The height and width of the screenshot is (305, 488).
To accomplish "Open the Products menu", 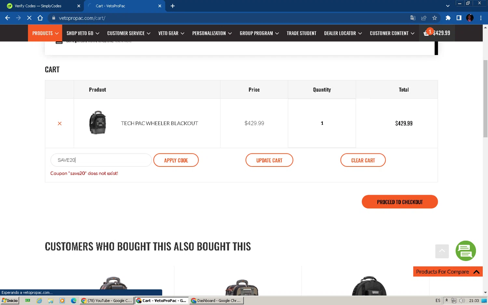I will click(45, 33).
